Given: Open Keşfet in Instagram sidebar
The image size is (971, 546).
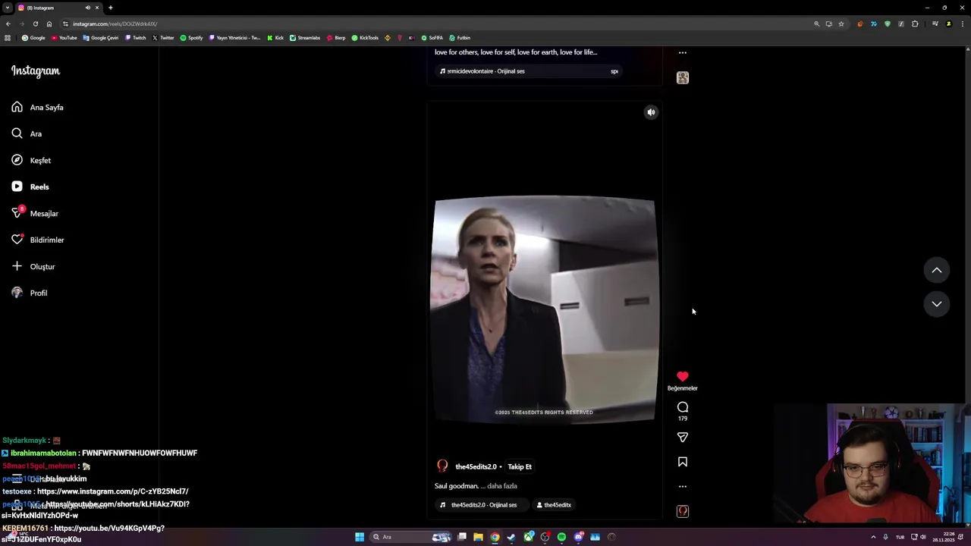Looking at the screenshot, I should pyautogui.click(x=32, y=160).
